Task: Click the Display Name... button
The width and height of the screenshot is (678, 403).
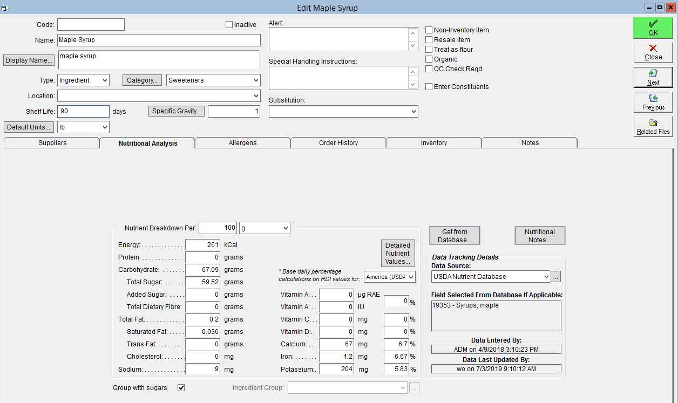Action: [x=29, y=60]
